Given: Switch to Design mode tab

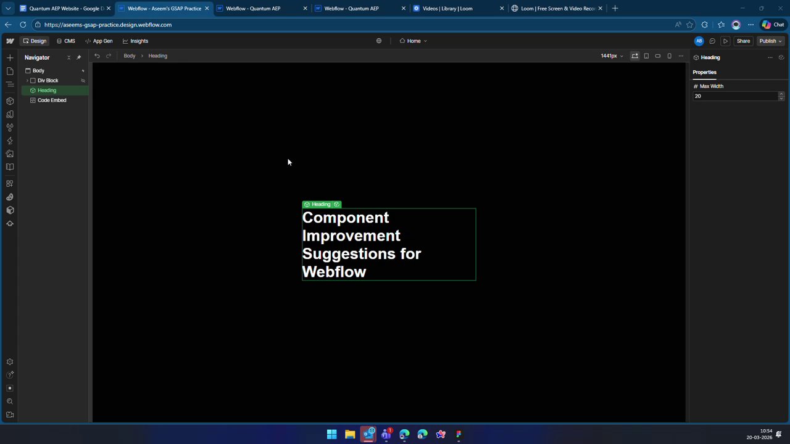Looking at the screenshot, I should tap(35, 41).
